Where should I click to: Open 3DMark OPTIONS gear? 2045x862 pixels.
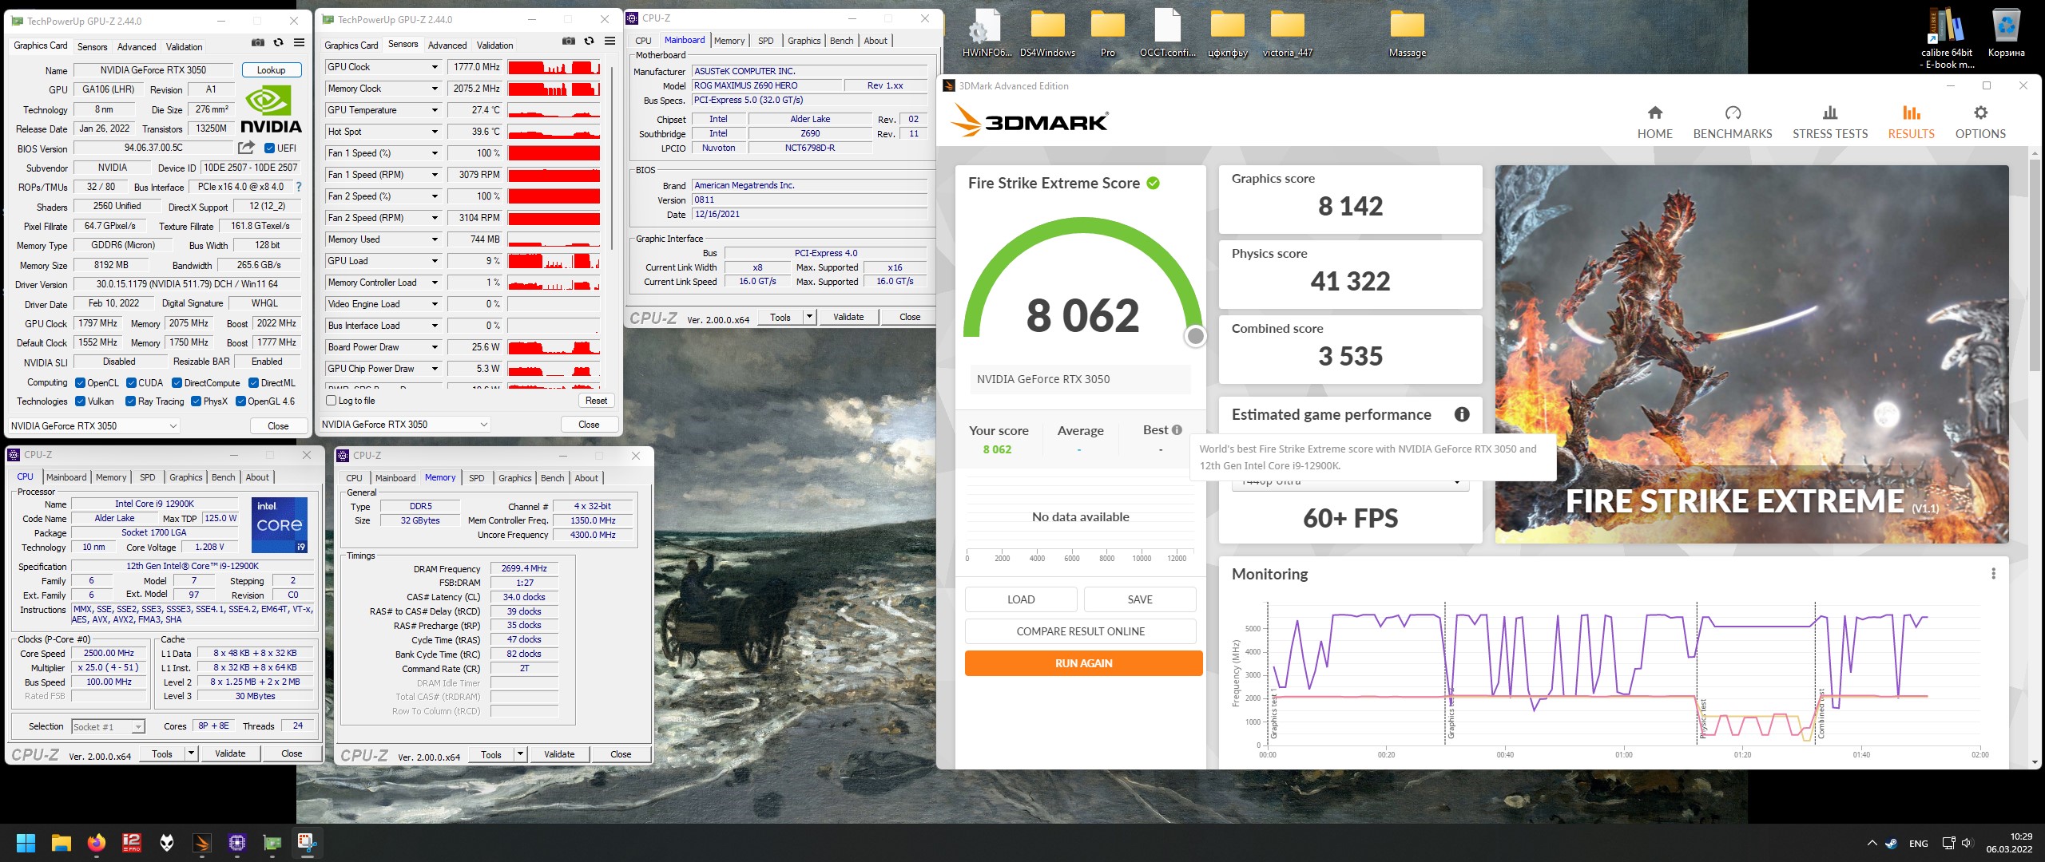pyautogui.click(x=1979, y=123)
